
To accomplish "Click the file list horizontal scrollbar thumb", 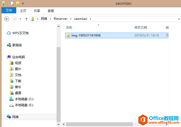I will (99, 124).
